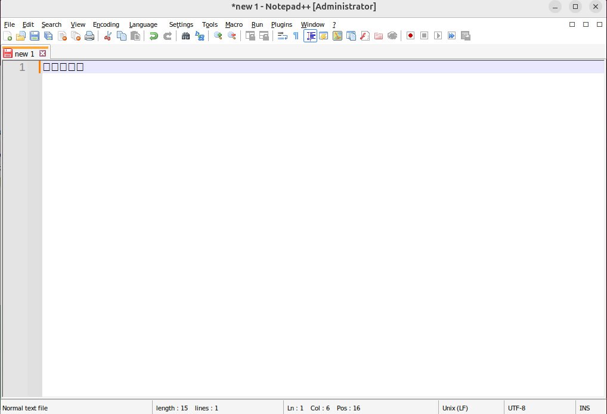This screenshot has width=607, height=414.
Task: Click the Play macro icon
Action: [x=438, y=36]
